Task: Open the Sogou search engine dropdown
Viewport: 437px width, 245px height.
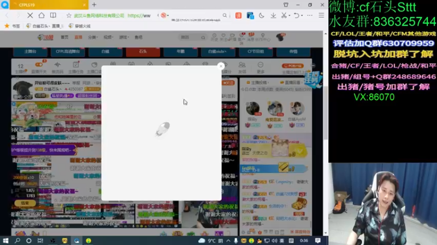Action: click(x=164, y=16)
